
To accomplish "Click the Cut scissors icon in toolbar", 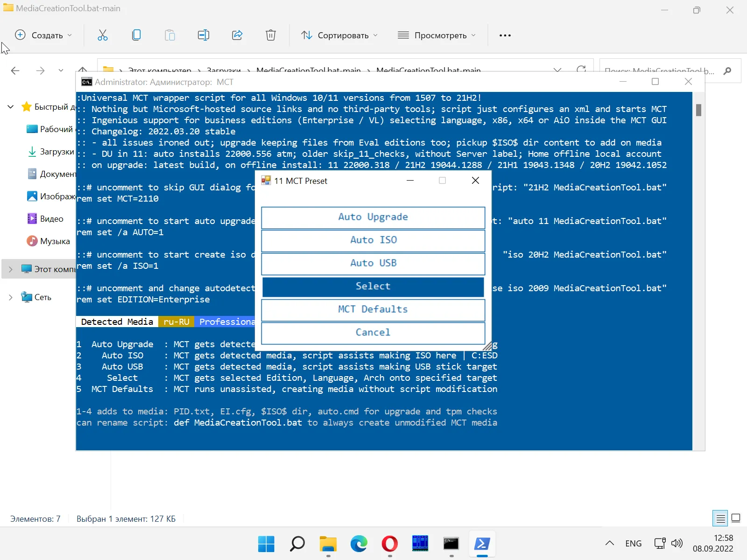I will [x=103, y=35].
